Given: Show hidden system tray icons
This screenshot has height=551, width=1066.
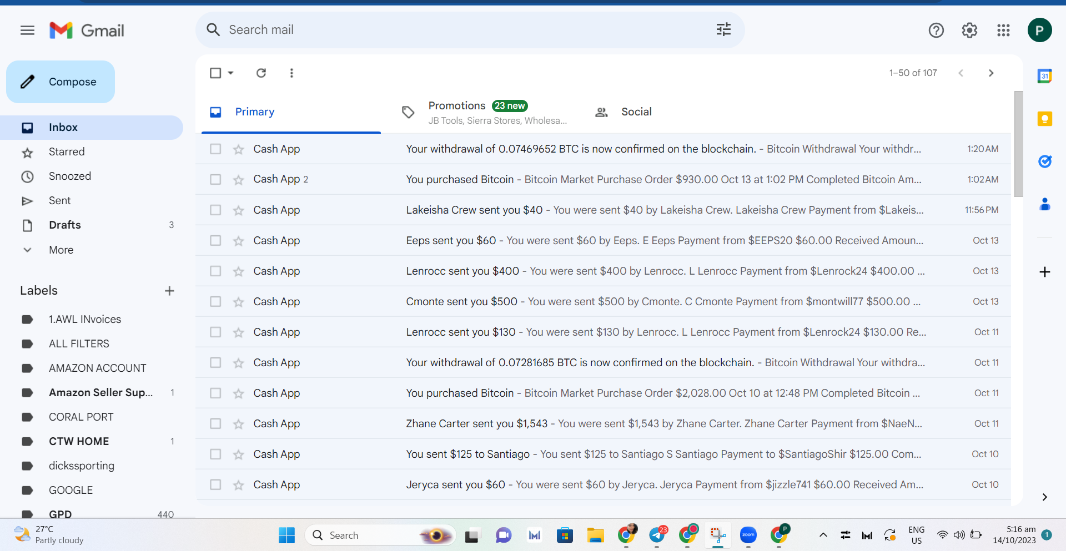Looking at the screenshot, I should pyautogui.click(x=823, y=535).
